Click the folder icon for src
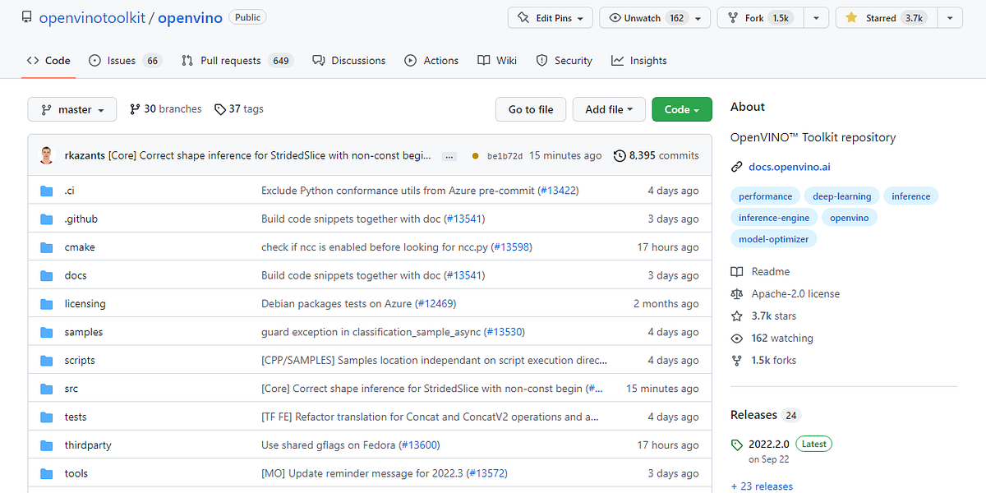 click(46, 389)
